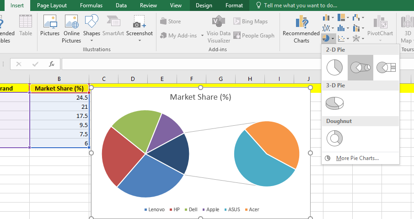Expand the Shapes dropdown
The width and height of the screenshot is (414, 219).
tap(92, 26)
